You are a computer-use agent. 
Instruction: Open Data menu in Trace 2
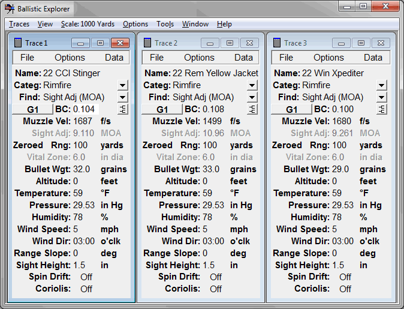click(x=243, y=58)
